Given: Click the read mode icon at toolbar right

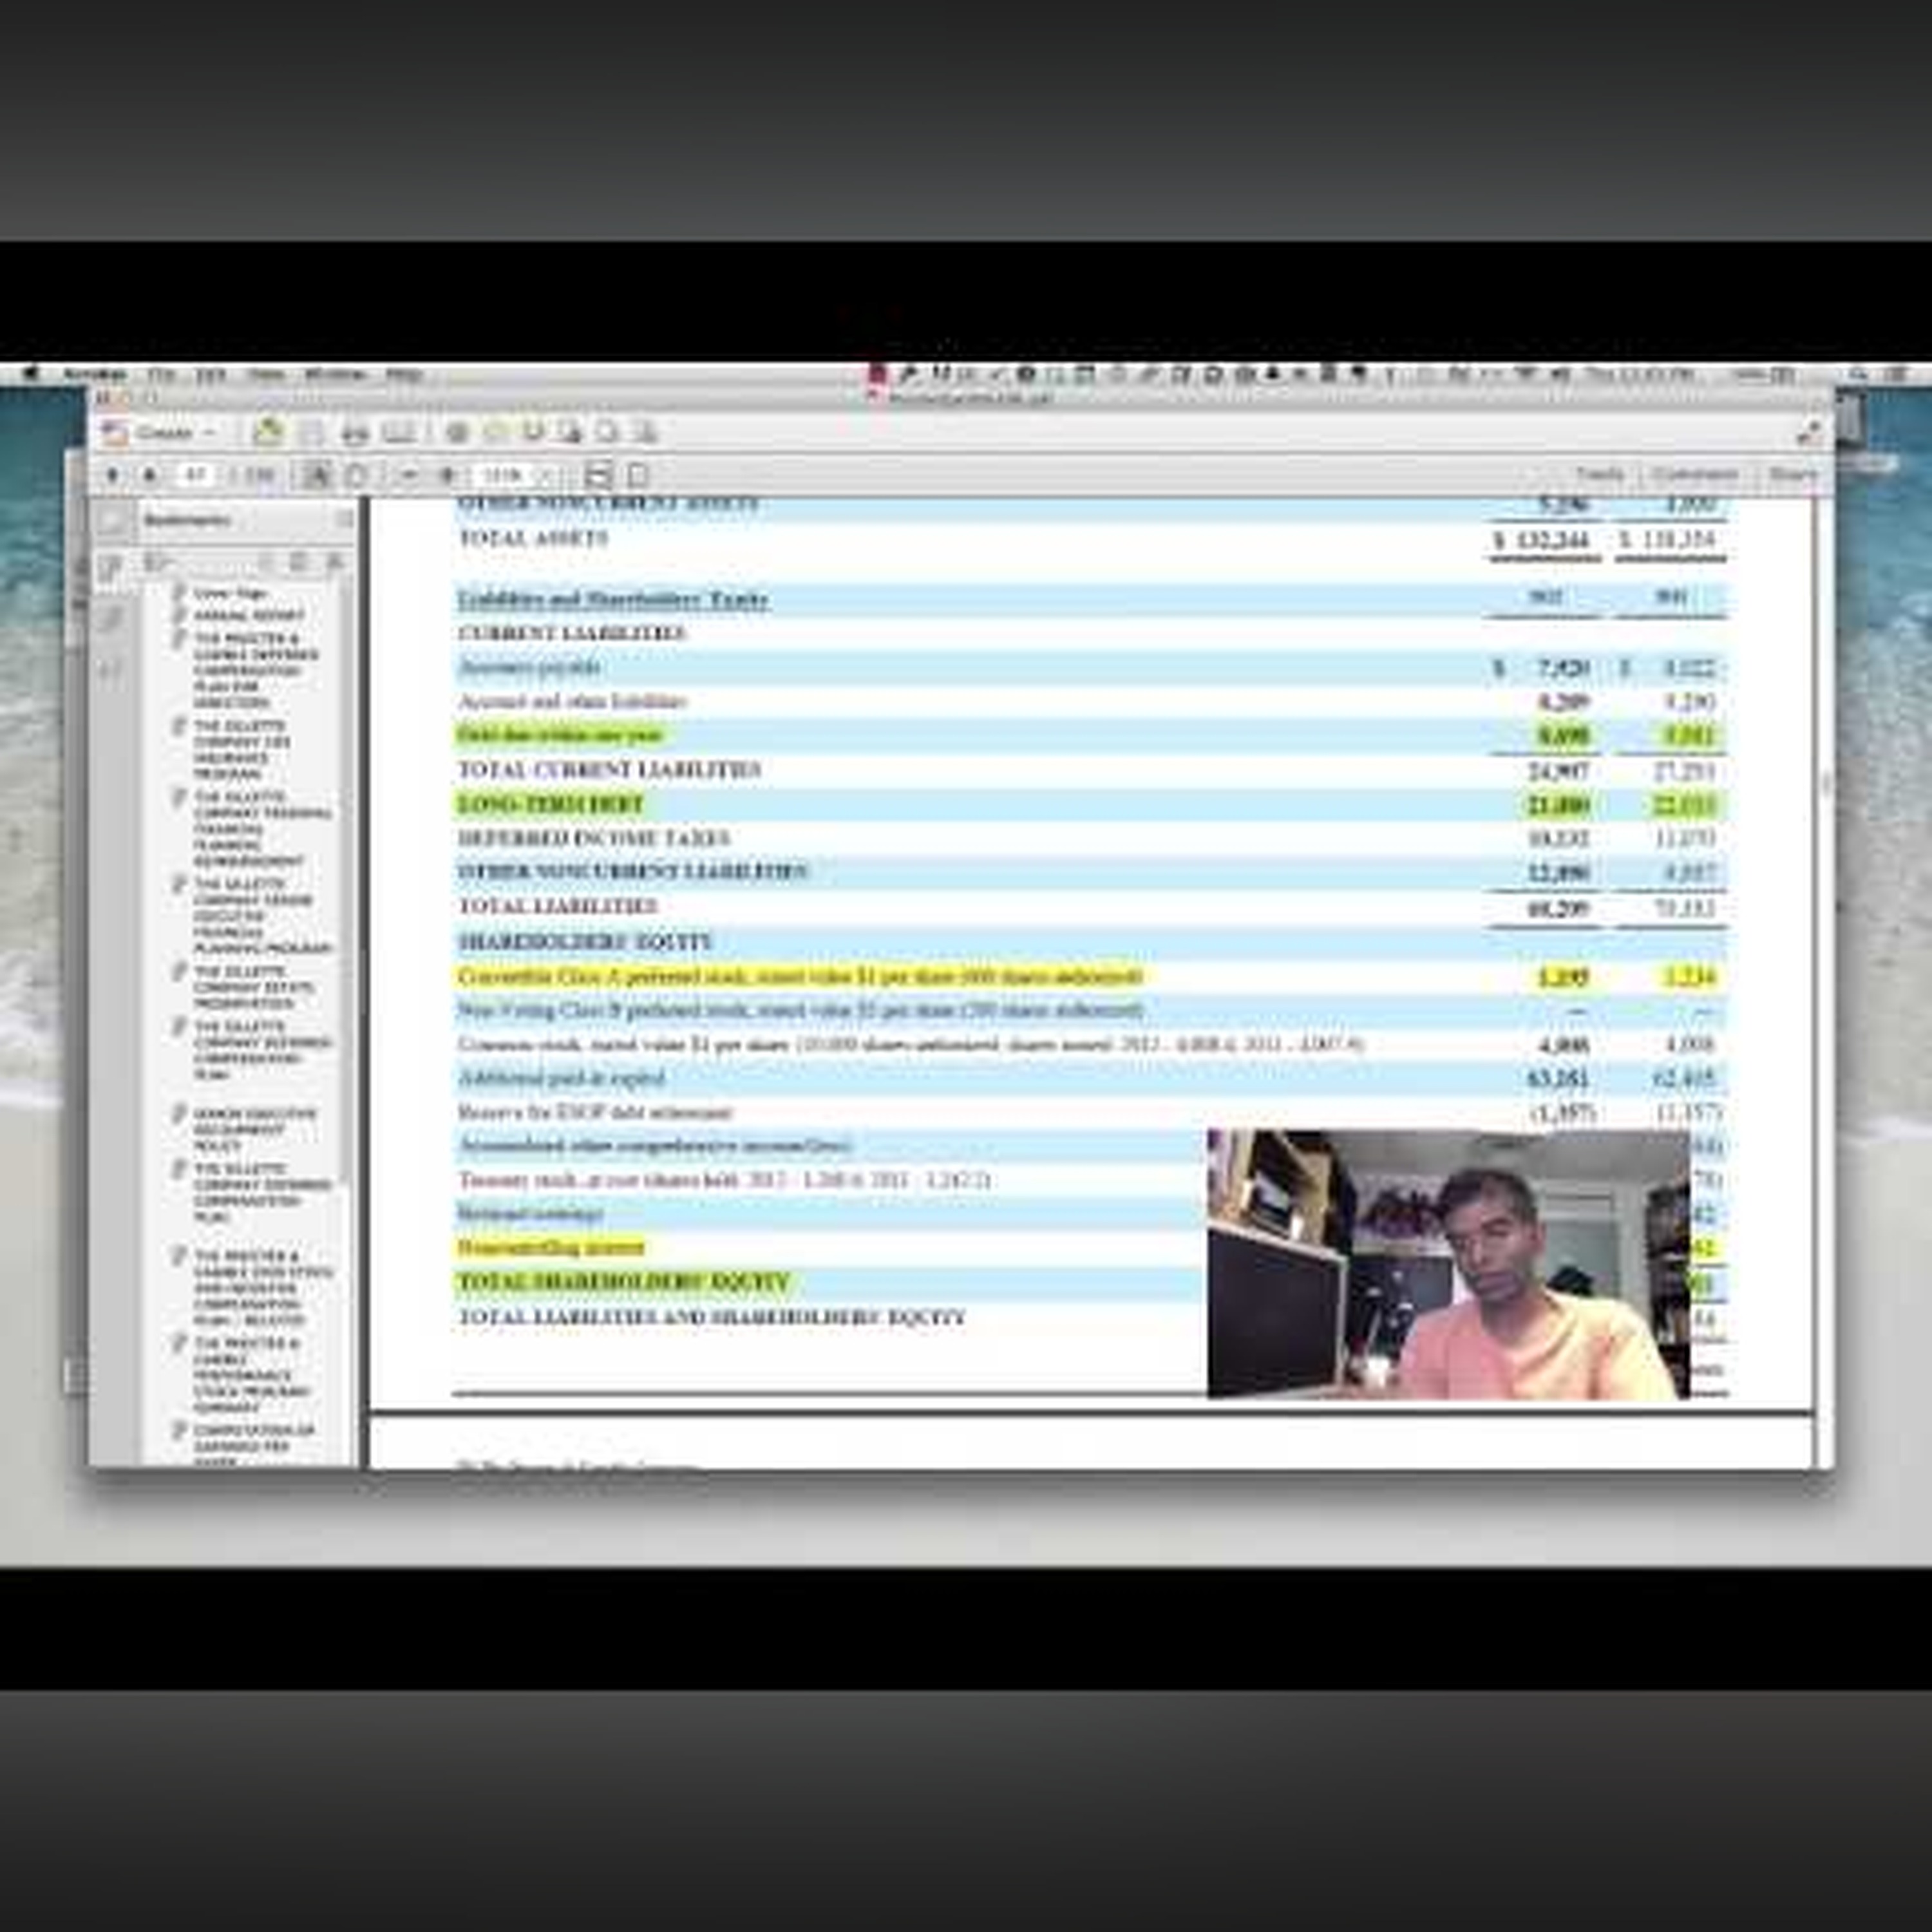Looking at the screenshot, I should 1808,433.
